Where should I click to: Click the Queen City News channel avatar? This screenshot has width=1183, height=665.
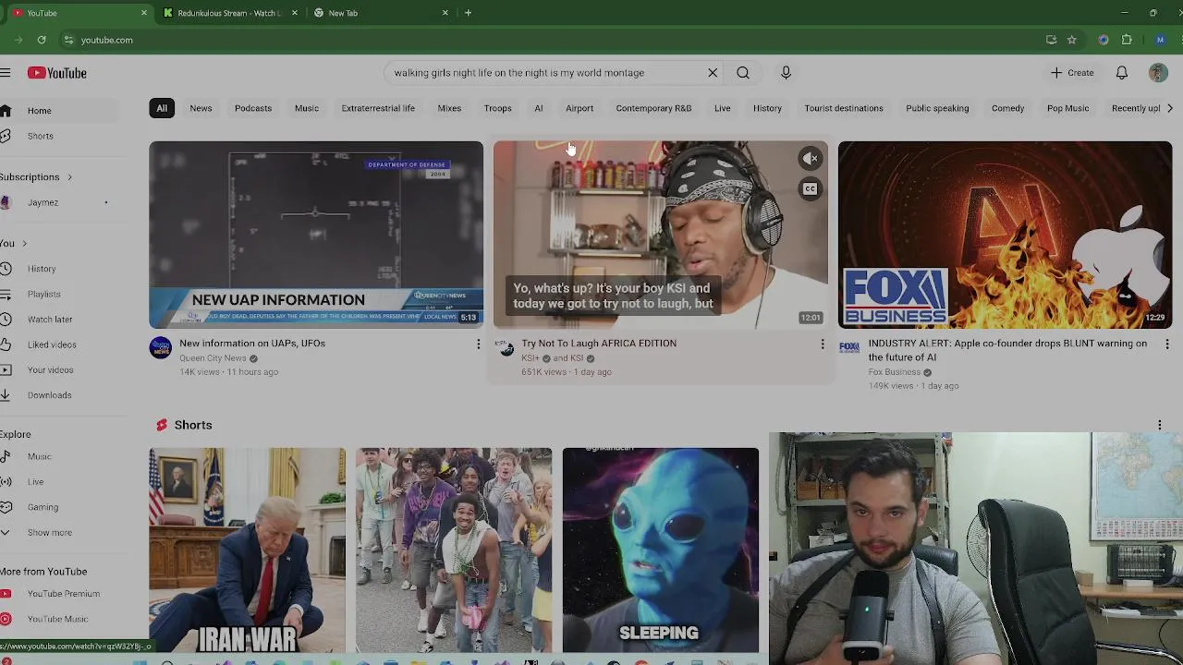(161, 348)
